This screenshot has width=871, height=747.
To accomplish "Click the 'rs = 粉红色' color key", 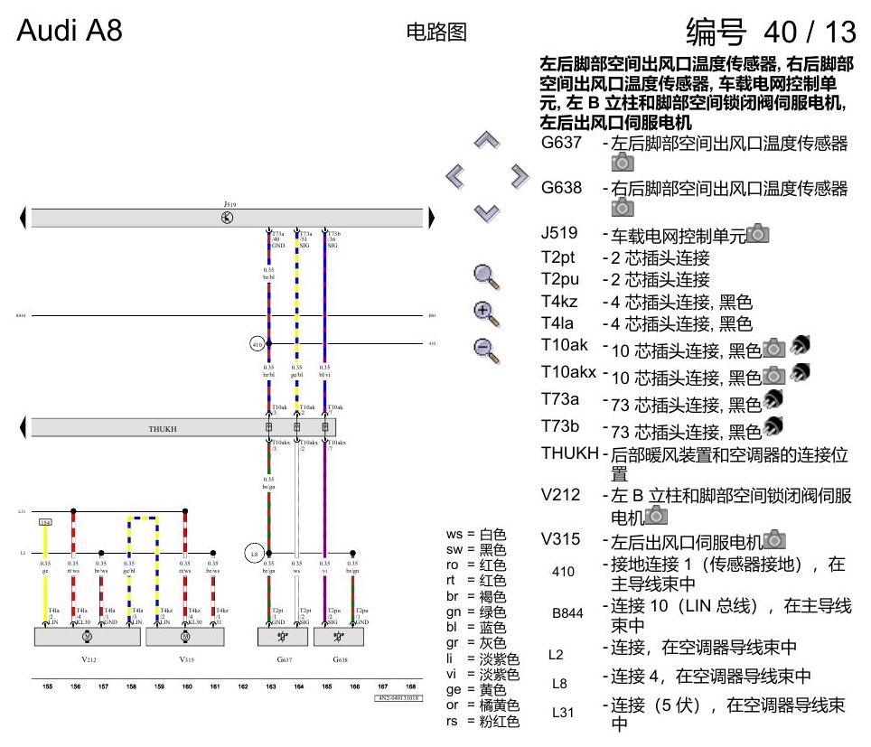I will (x=482, y=721).
